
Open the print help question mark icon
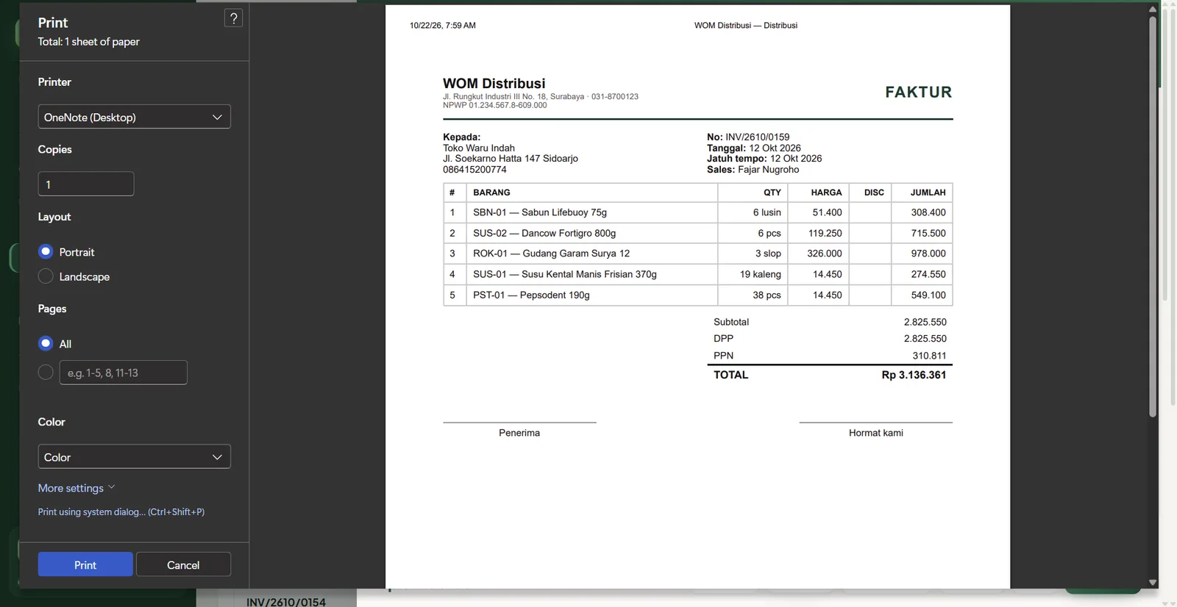point(233,18)
